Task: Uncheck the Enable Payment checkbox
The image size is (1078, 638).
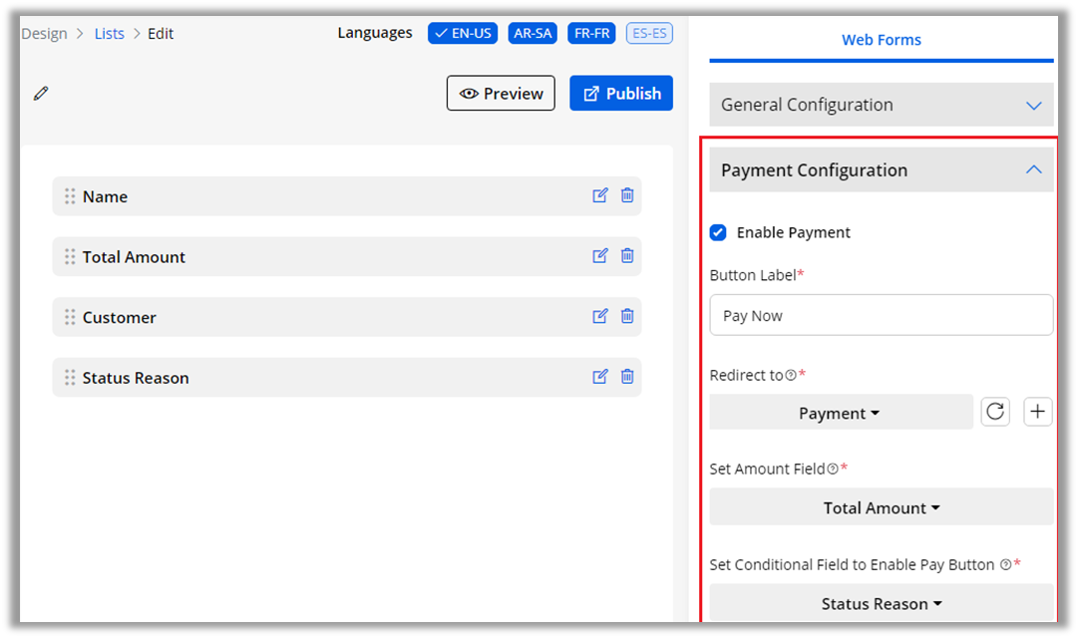Action: pos(718,232)
